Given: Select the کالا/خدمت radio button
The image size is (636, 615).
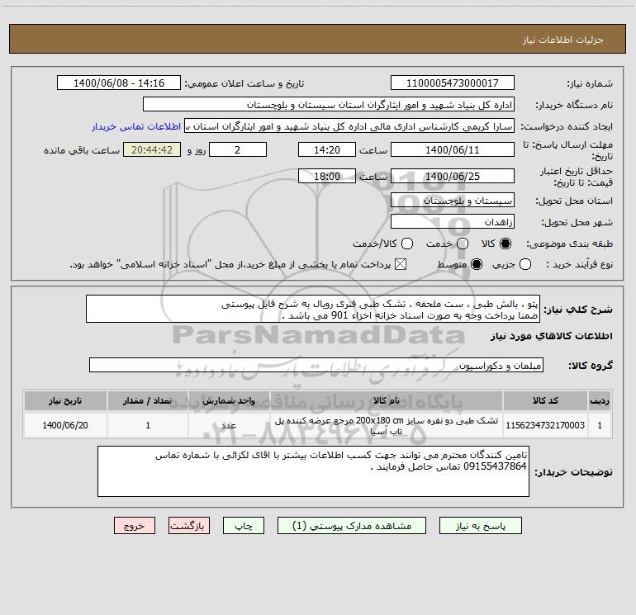Looking at the screenshot, I should [x=407, y=244].
